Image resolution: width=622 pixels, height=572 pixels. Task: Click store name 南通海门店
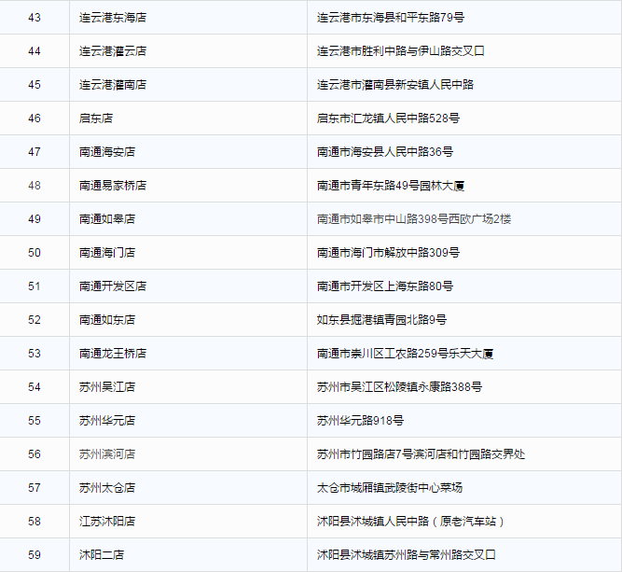click(x=107, y=253)
